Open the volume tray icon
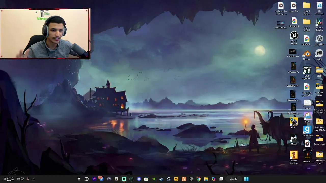The width and height of the screenshot is (326, 183). (18, 179)
